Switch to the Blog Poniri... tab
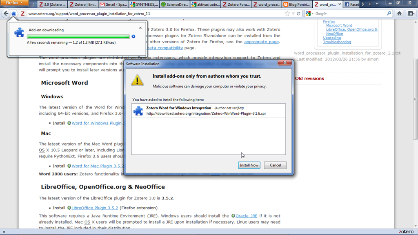 pos(297,4)
